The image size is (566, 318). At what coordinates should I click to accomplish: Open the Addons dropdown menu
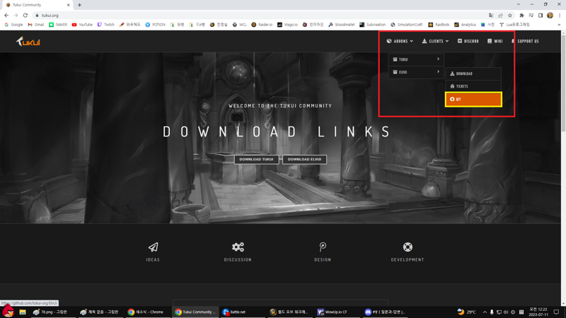400,41
